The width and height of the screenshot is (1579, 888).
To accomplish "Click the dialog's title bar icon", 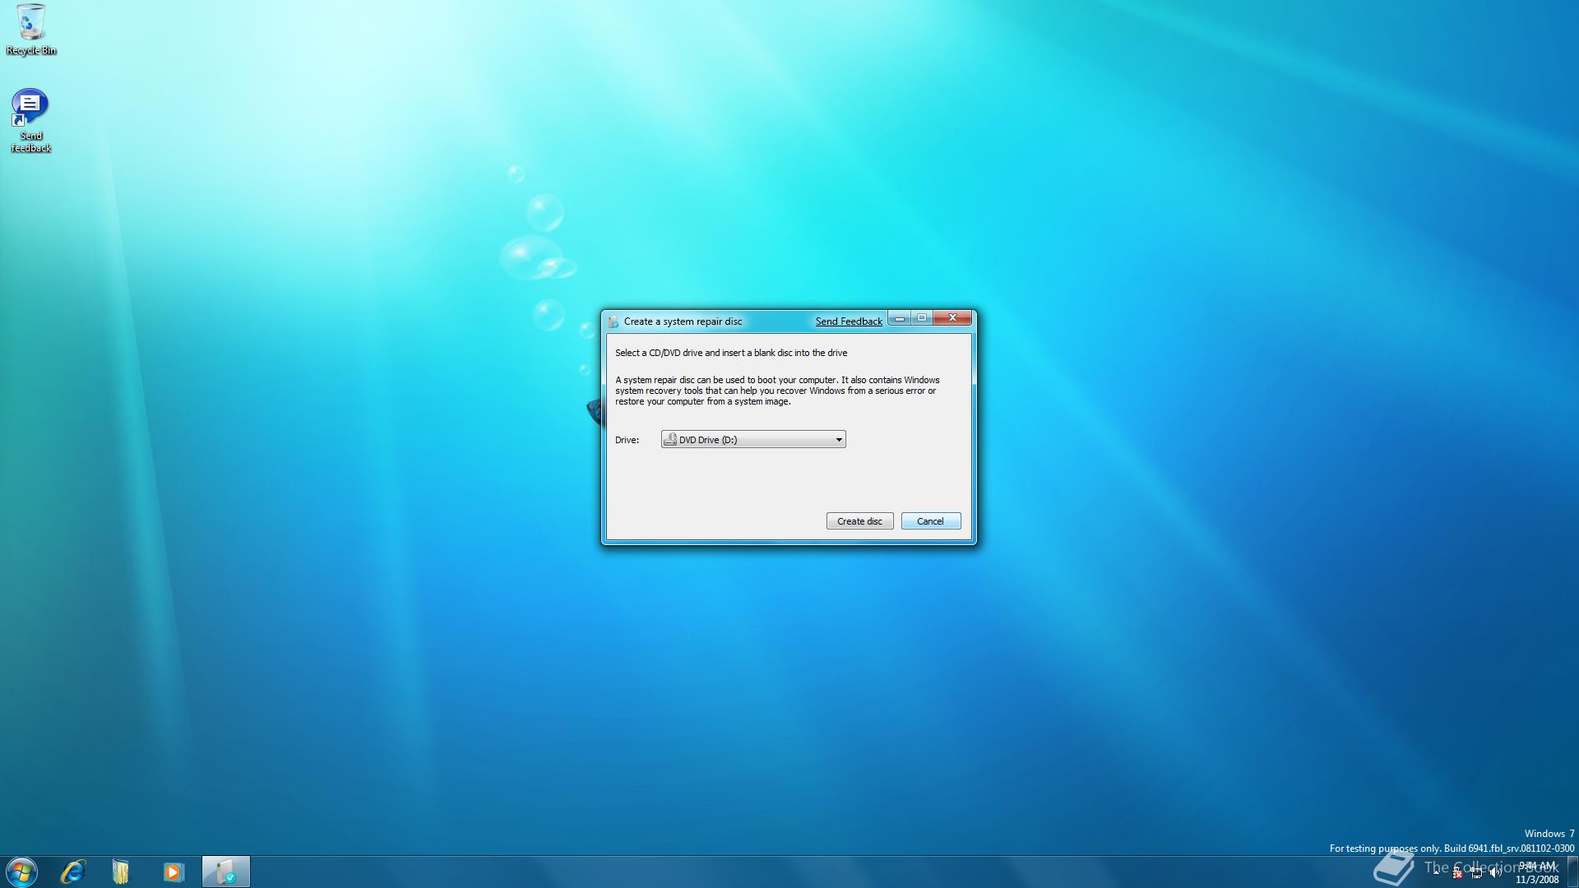I will (613, 321).
